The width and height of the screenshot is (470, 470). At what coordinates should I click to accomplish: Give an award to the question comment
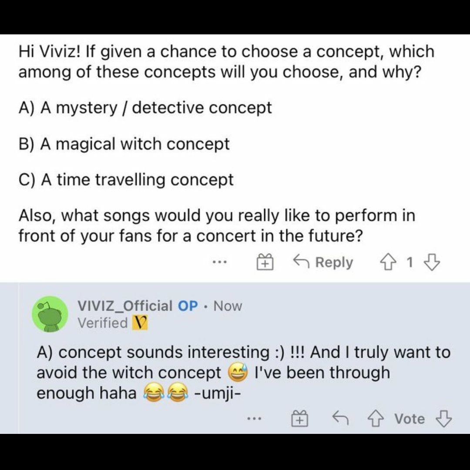[265, 262]
